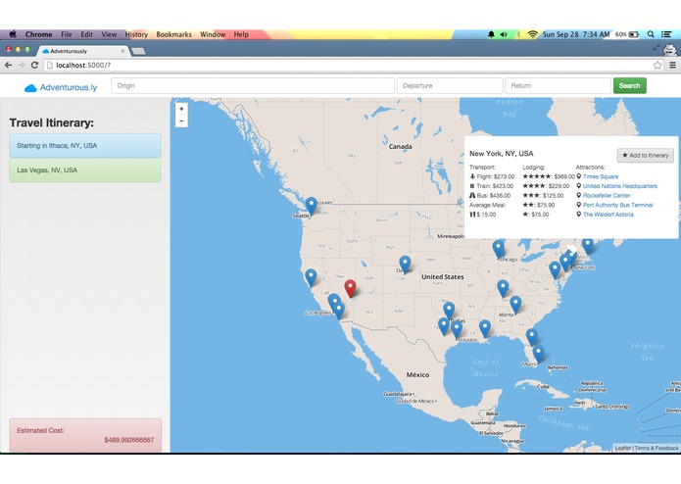Select the Adventurously browser tab
681x484 pixels.
tap(82, 51)
